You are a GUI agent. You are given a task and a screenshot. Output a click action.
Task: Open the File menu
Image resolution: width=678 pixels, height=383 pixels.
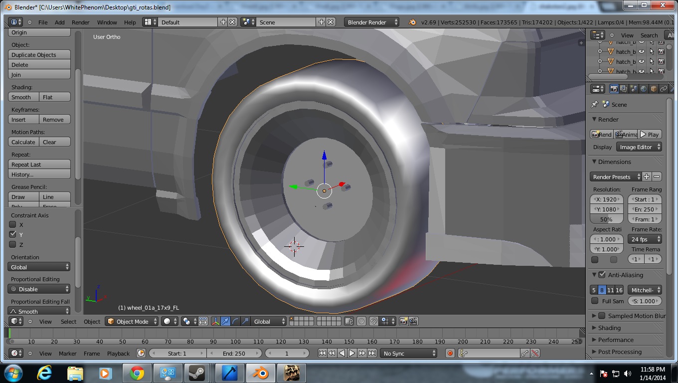pos(43,22)
